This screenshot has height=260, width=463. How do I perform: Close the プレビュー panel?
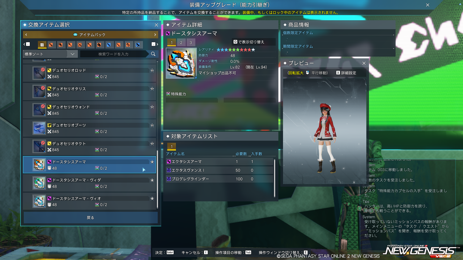tap(364, 63)
